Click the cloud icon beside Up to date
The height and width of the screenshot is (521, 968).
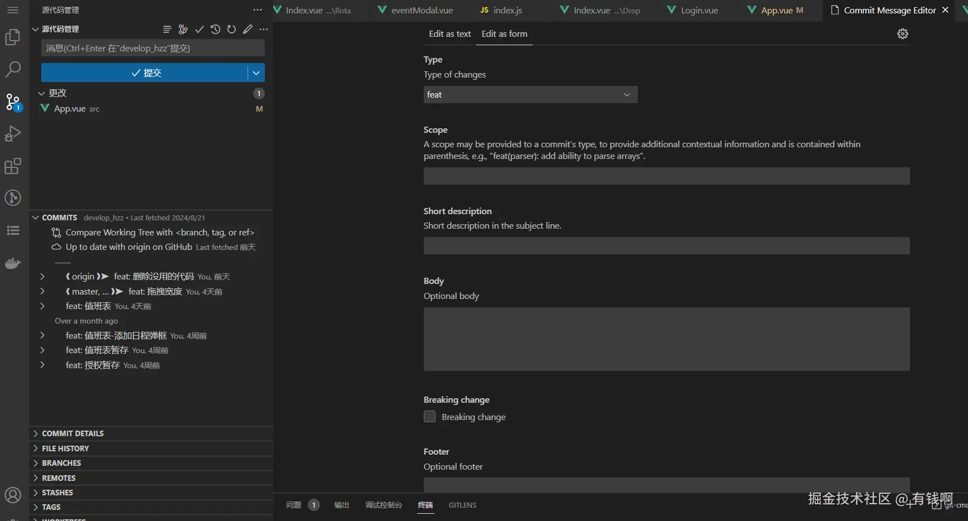tap(56, 247)
